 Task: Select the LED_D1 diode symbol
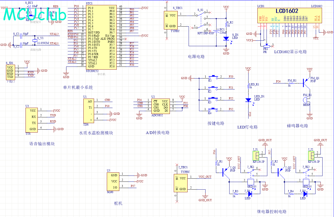(248, 100)
